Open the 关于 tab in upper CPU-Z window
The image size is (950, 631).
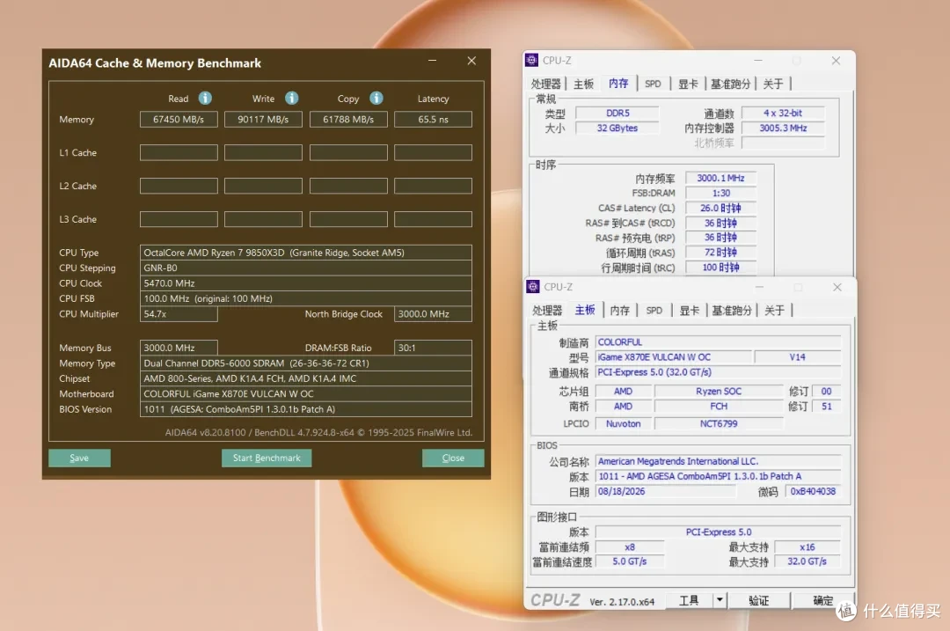point(773,84)
